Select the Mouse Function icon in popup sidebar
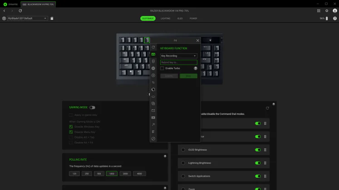Image resolution: width=339 pixels, height=190 pixels. coord(153,61)
